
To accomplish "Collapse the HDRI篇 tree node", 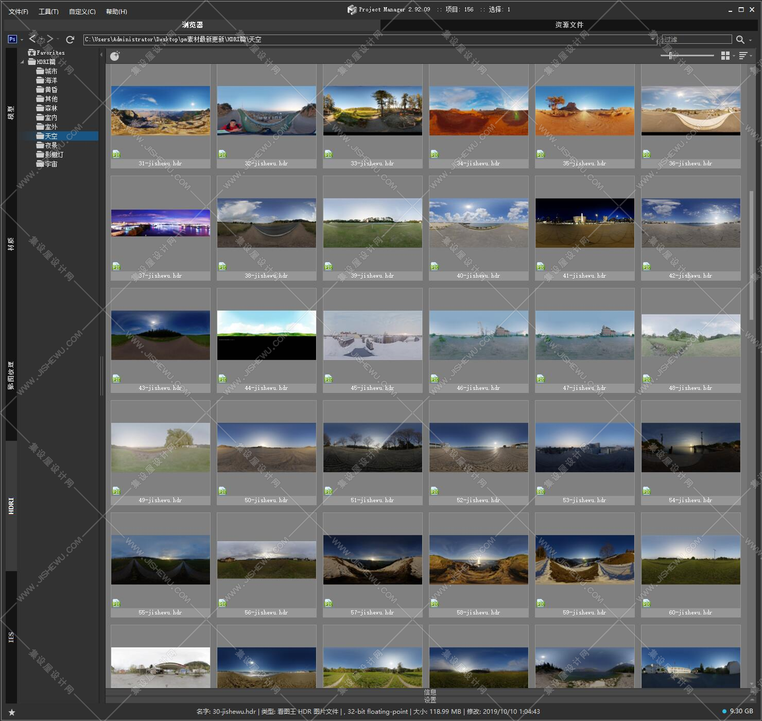I will pyautogui.click(x=22, y=62).
